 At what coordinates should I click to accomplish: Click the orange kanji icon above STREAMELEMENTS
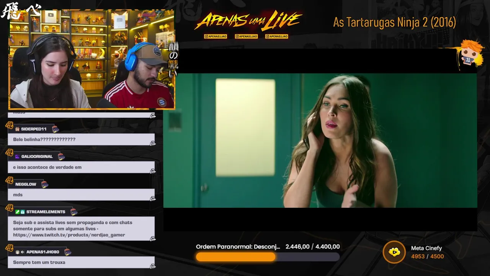coord(10,208)
